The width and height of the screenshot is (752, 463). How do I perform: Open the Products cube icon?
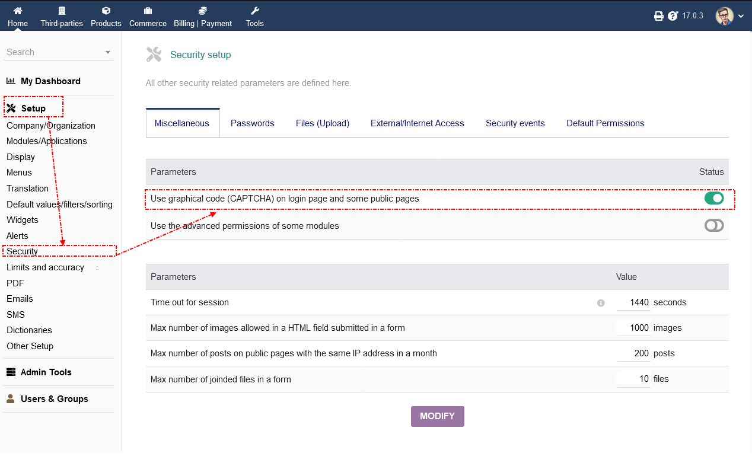[106, 11]
